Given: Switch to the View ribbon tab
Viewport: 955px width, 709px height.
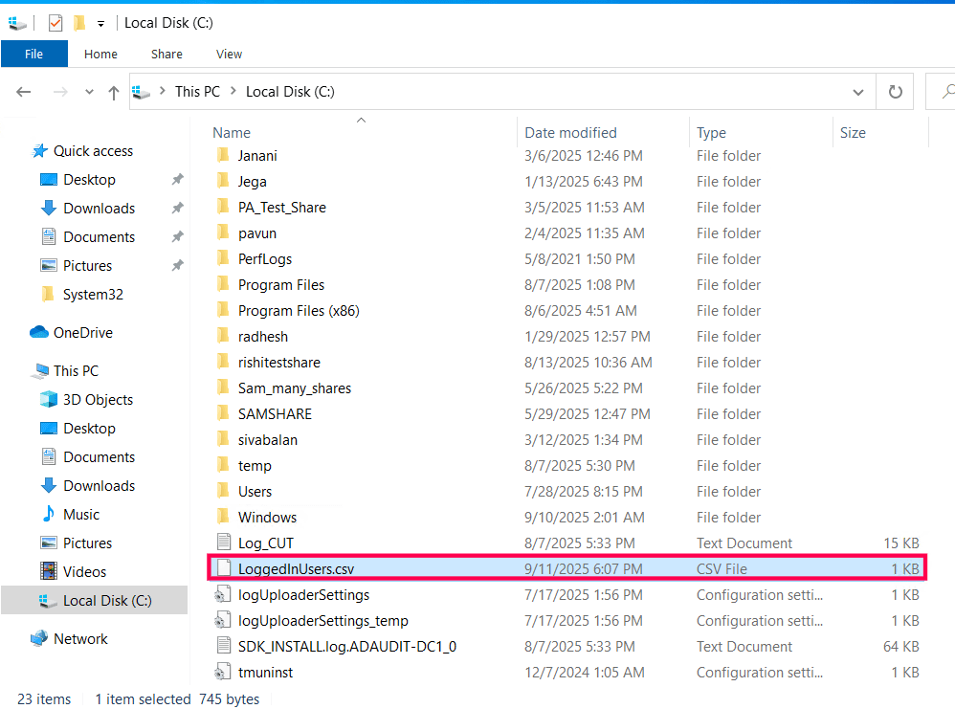Looking at the screenshot, I should tap(229, 54).
